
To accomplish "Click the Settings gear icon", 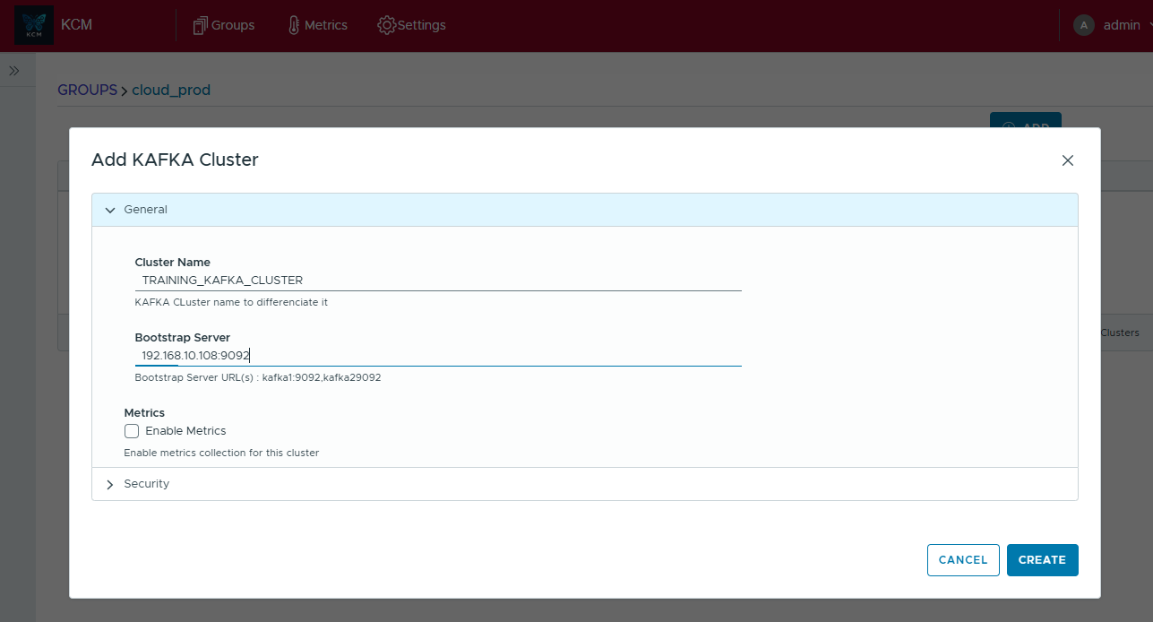I will (x=386, y=25).
